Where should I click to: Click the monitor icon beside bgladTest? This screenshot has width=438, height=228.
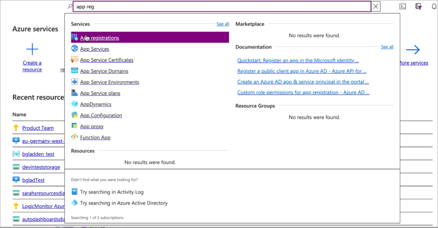pyautogui.click(x=16, y=179)
